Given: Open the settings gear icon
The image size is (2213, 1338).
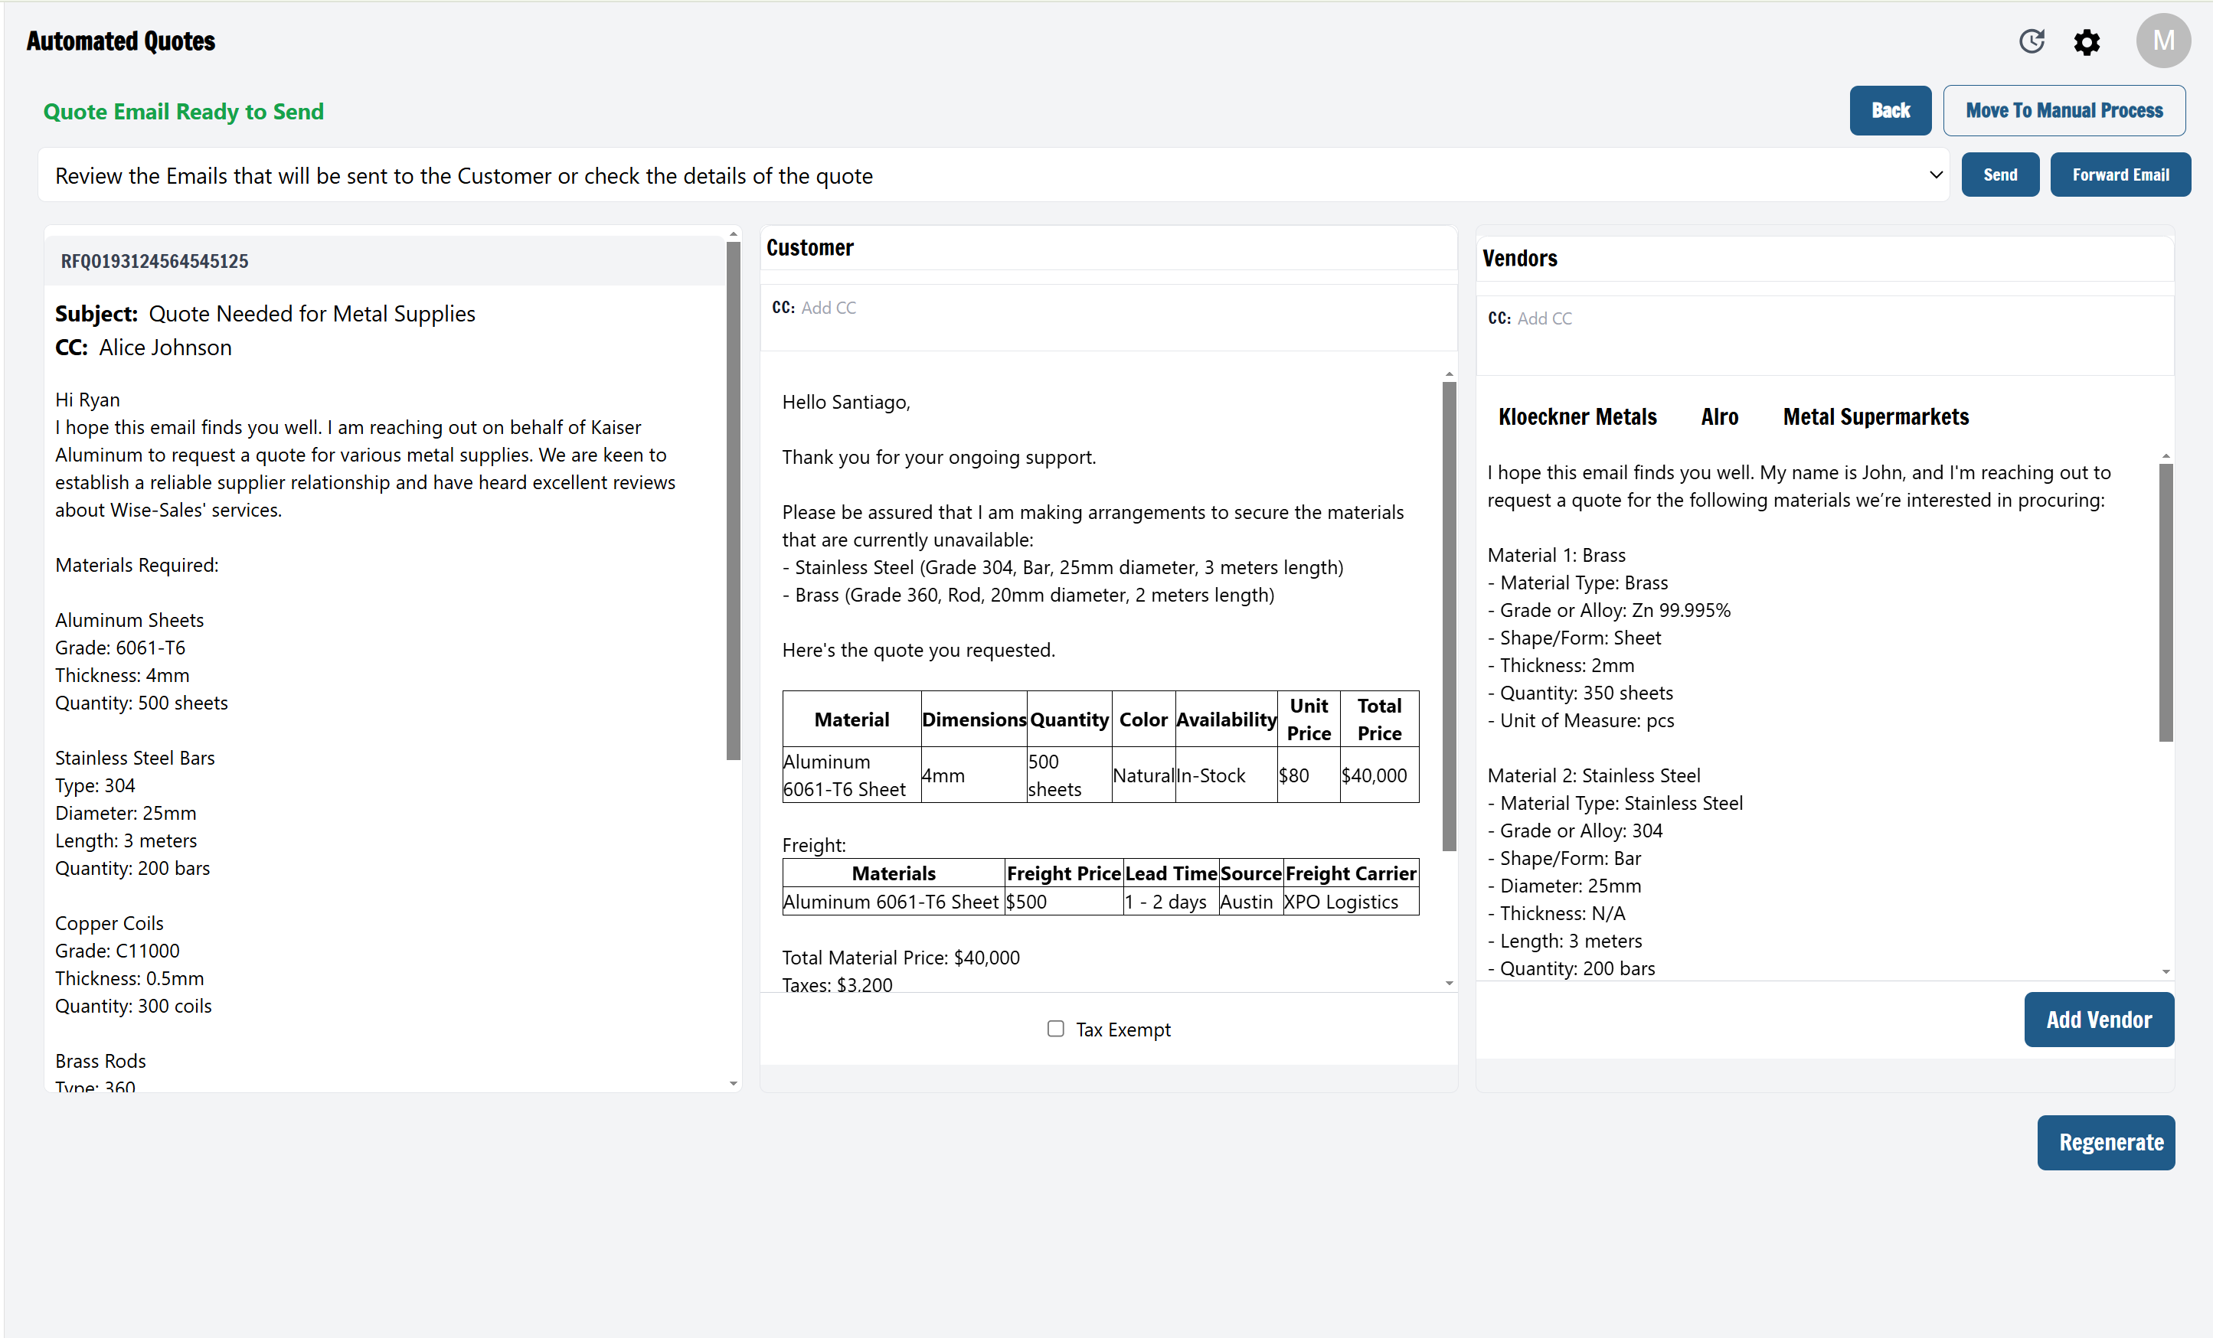Looking at the screenshot, I should [x=2087, y=41].
